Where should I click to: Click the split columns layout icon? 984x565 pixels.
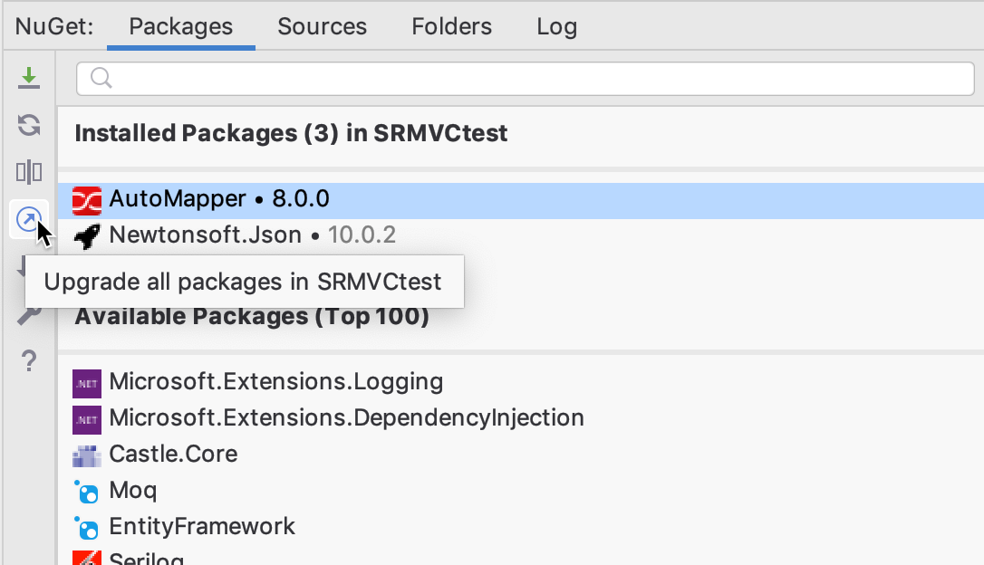tap(29, 172)
